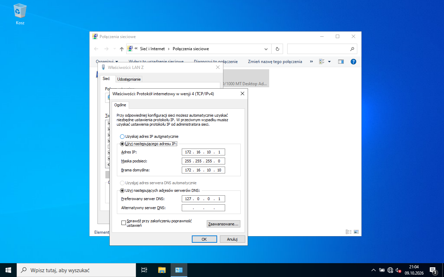Confirm TCP/IPv4 settings with OK

[204, 239]
